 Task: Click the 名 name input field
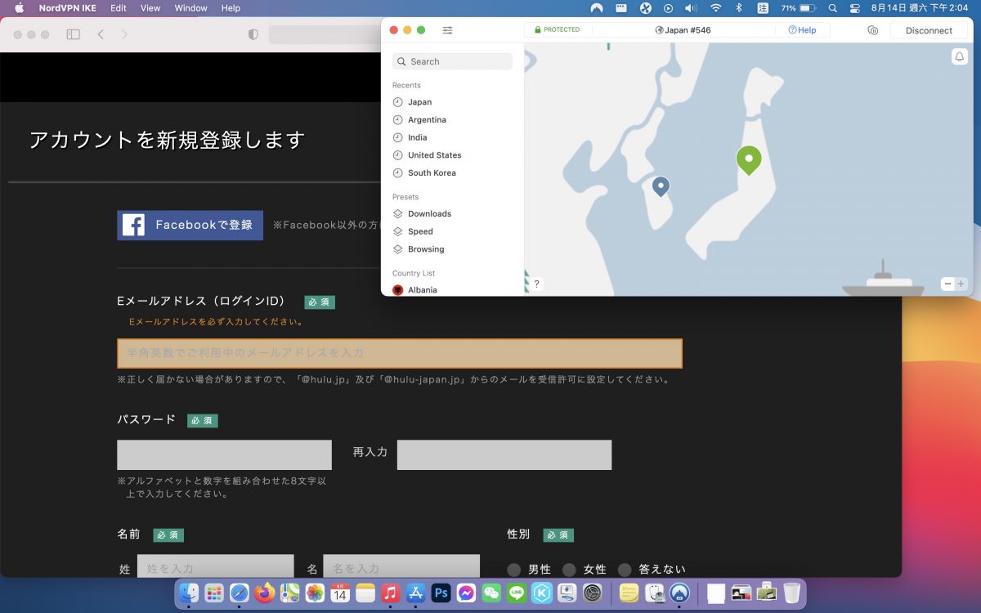(x=401, y=567)
